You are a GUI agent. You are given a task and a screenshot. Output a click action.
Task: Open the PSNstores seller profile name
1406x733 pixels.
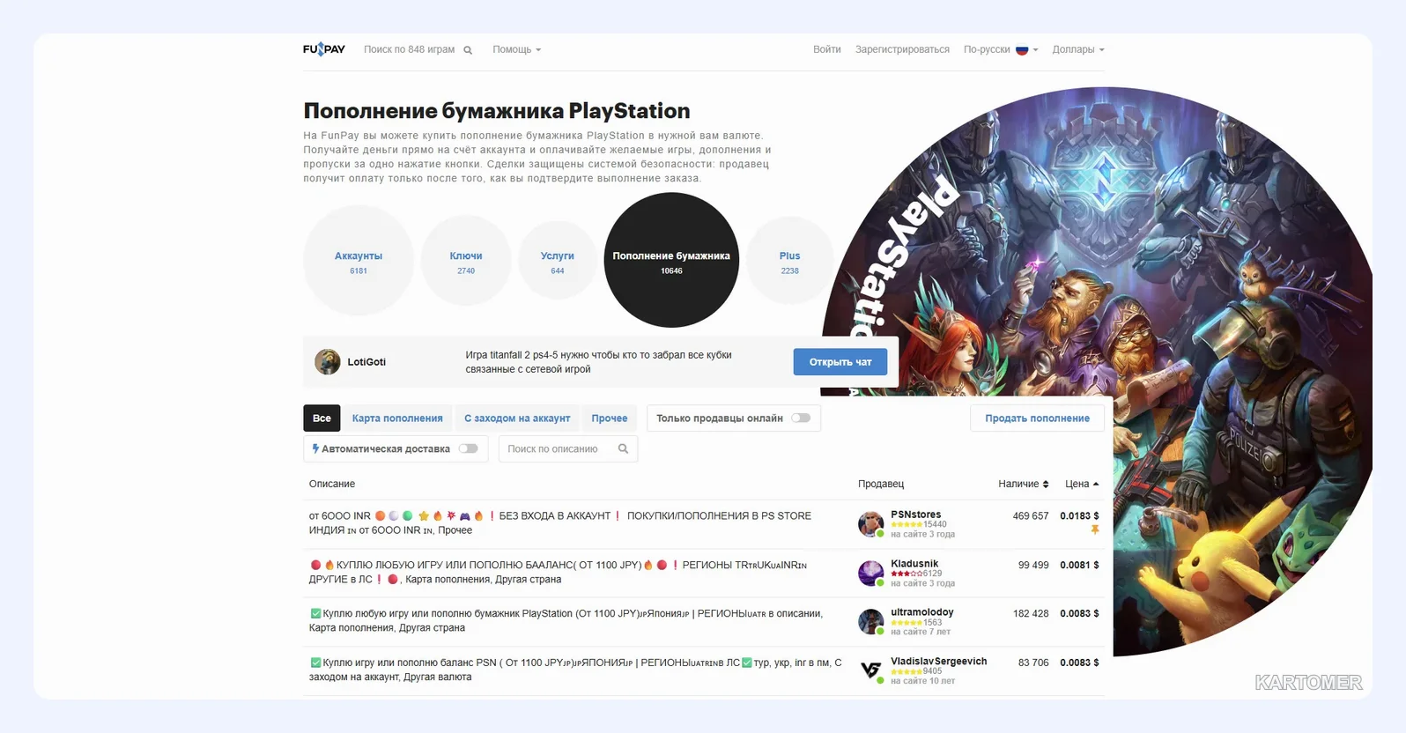coord(916,515)
